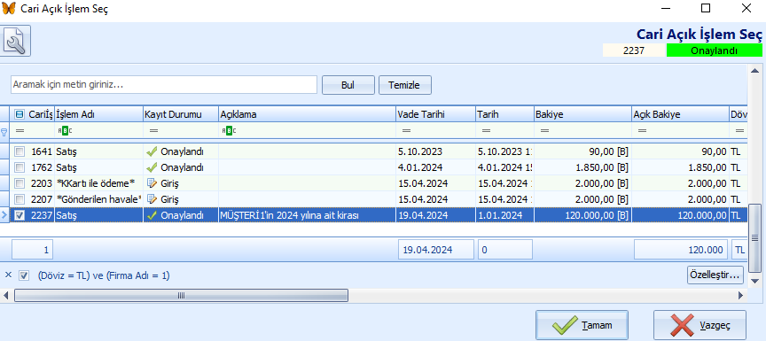766x341 pixels.
Task: Open the CariİşlemID filter equals operator
Action: (20, 131)
